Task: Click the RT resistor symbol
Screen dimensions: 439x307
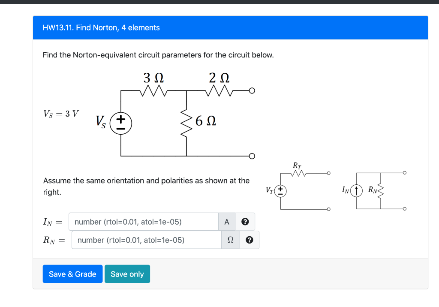Action: 297,173
